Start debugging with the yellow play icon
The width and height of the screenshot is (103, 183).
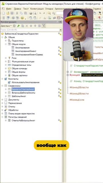click(22, 18)
